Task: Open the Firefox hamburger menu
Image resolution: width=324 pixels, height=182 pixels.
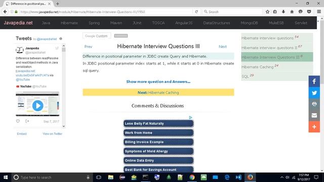Action: pos(319,12)
